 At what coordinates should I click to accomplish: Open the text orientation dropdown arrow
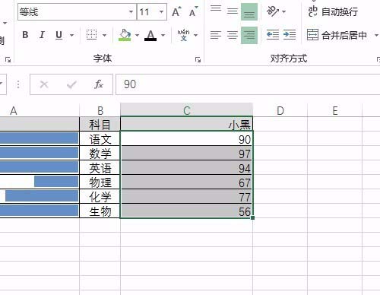(x=283, y=11)
